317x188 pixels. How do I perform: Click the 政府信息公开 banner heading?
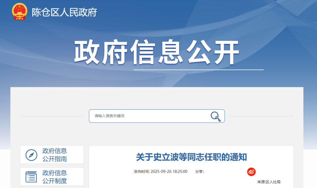157,52
